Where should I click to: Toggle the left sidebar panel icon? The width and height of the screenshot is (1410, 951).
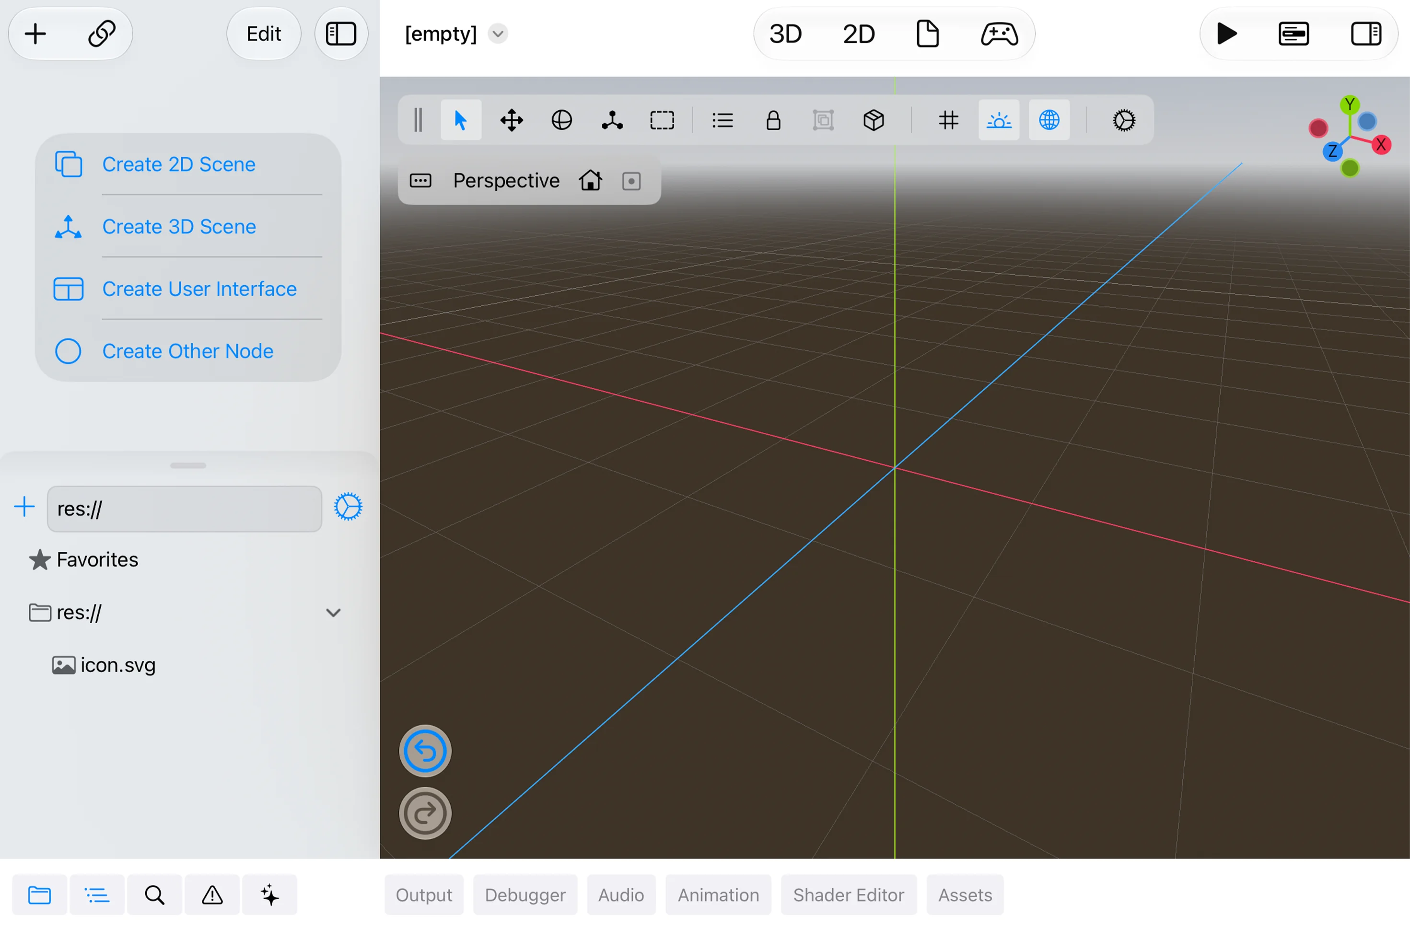coord(341,34)
